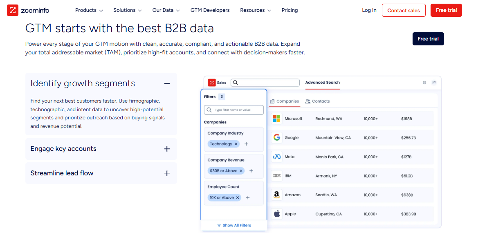
Task: Click Apple's $383.9B revenue value
Action: 408,214
